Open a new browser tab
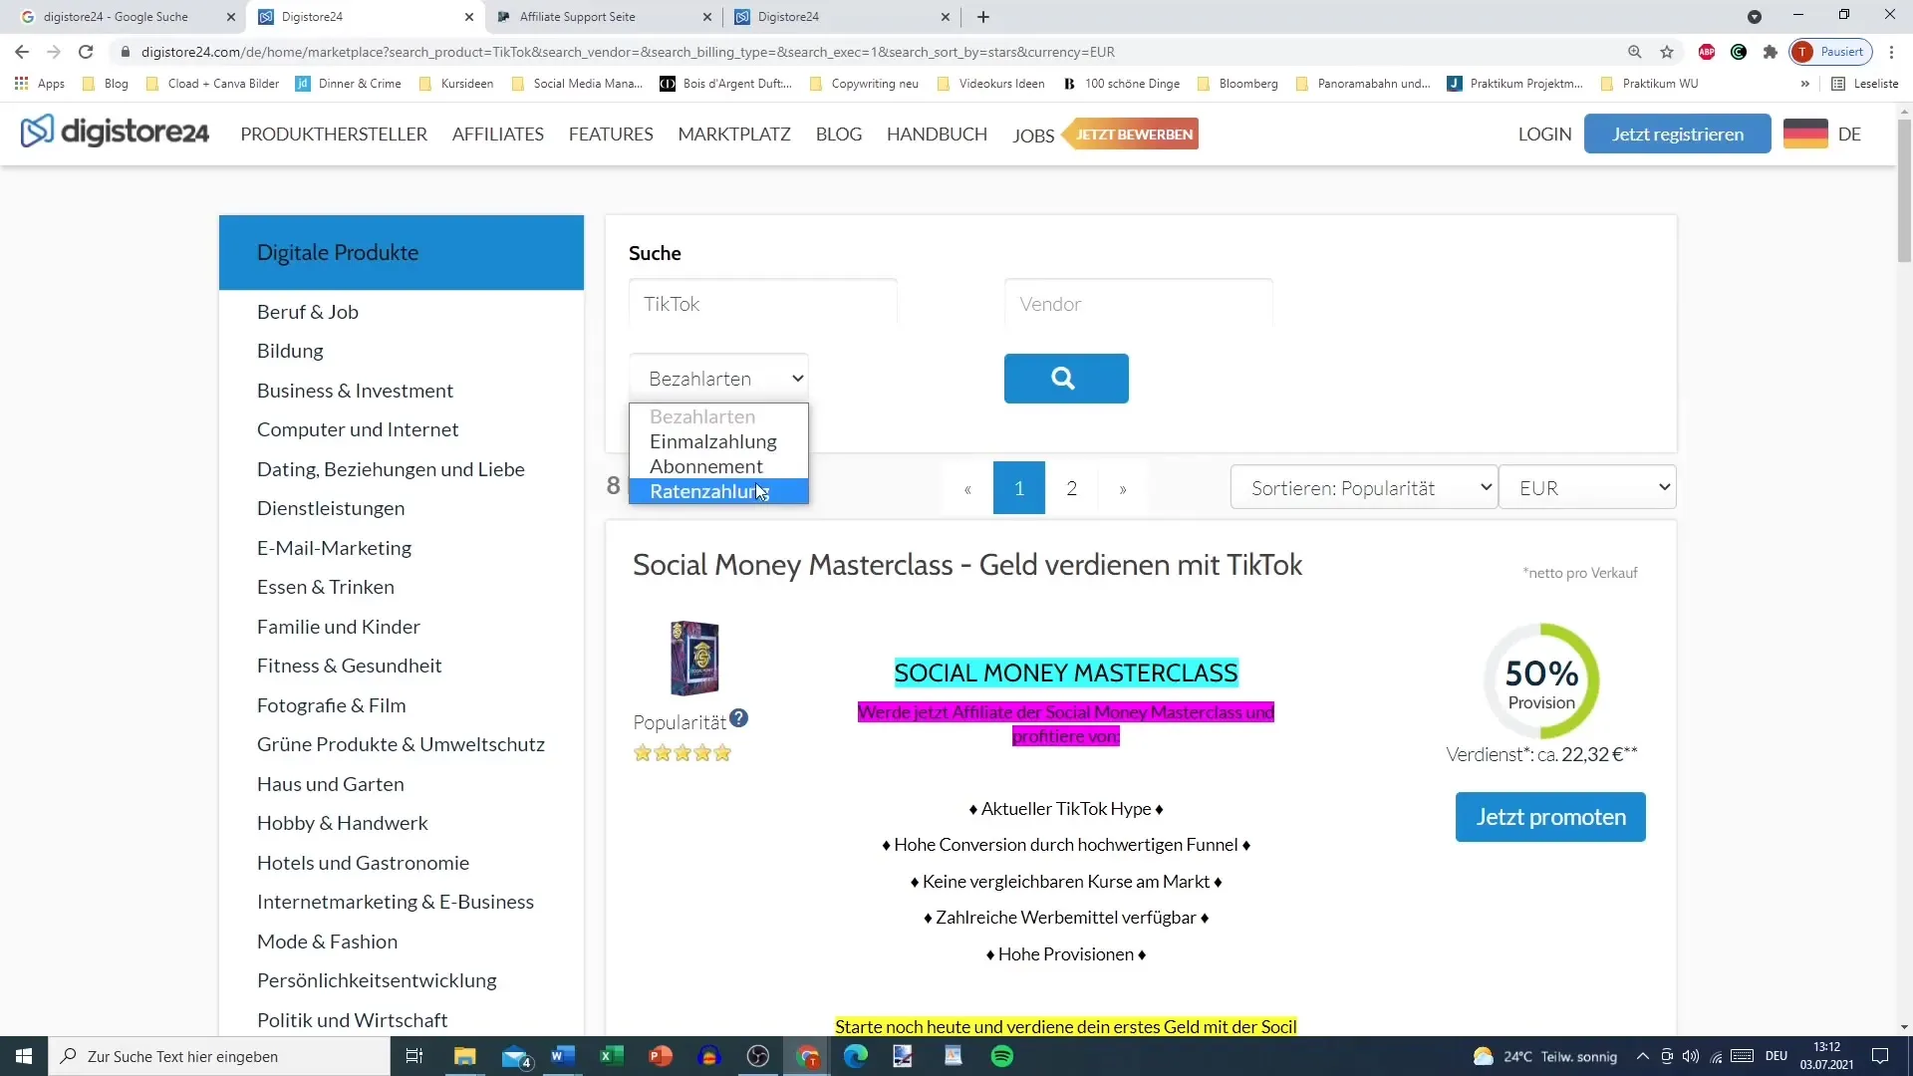This screenshot has height=1076, width=1913. (x=983, y=17)
